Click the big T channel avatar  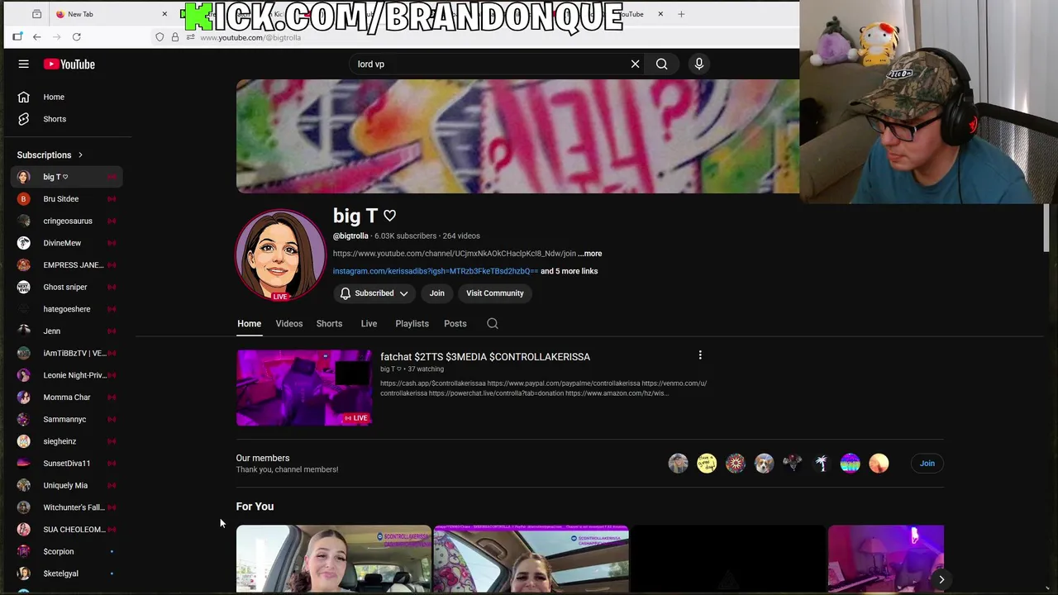280,255
